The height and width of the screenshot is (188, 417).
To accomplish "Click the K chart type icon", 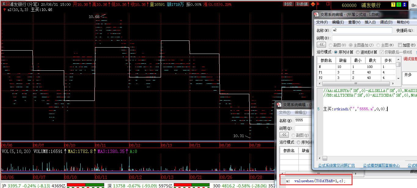I will point(4,4).
